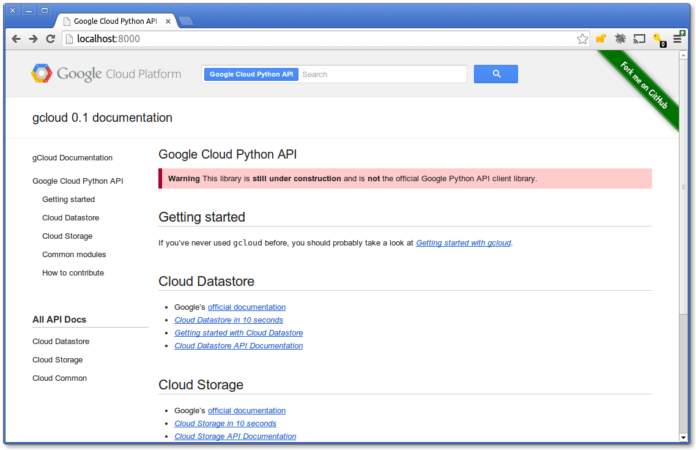The image size is (696, 450).
Task: Click the Search input field
Action: (383, 74)
